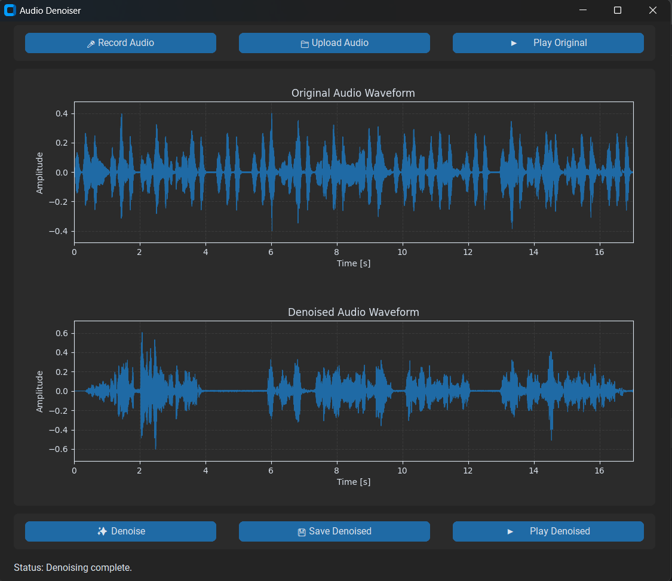Click the folder icon on Upload Audio
The height and width of the screenshot is (581, 672).
pyautogui.click(x=305, y=44)
